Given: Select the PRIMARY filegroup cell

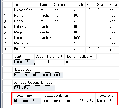Looking at the screenshot, I should tap(34, 88).
